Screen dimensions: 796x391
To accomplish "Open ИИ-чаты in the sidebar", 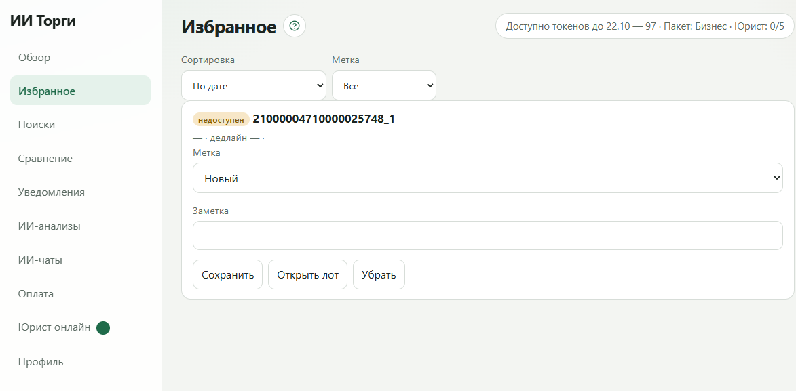I will [x=80, y=260].
